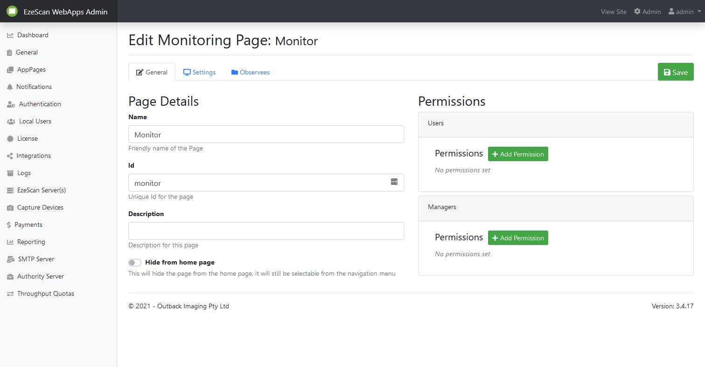Click the Throughput Quotas arrows icon
Image resolution: width=705 pixels, height=367 pixels.
pos(10,294)
